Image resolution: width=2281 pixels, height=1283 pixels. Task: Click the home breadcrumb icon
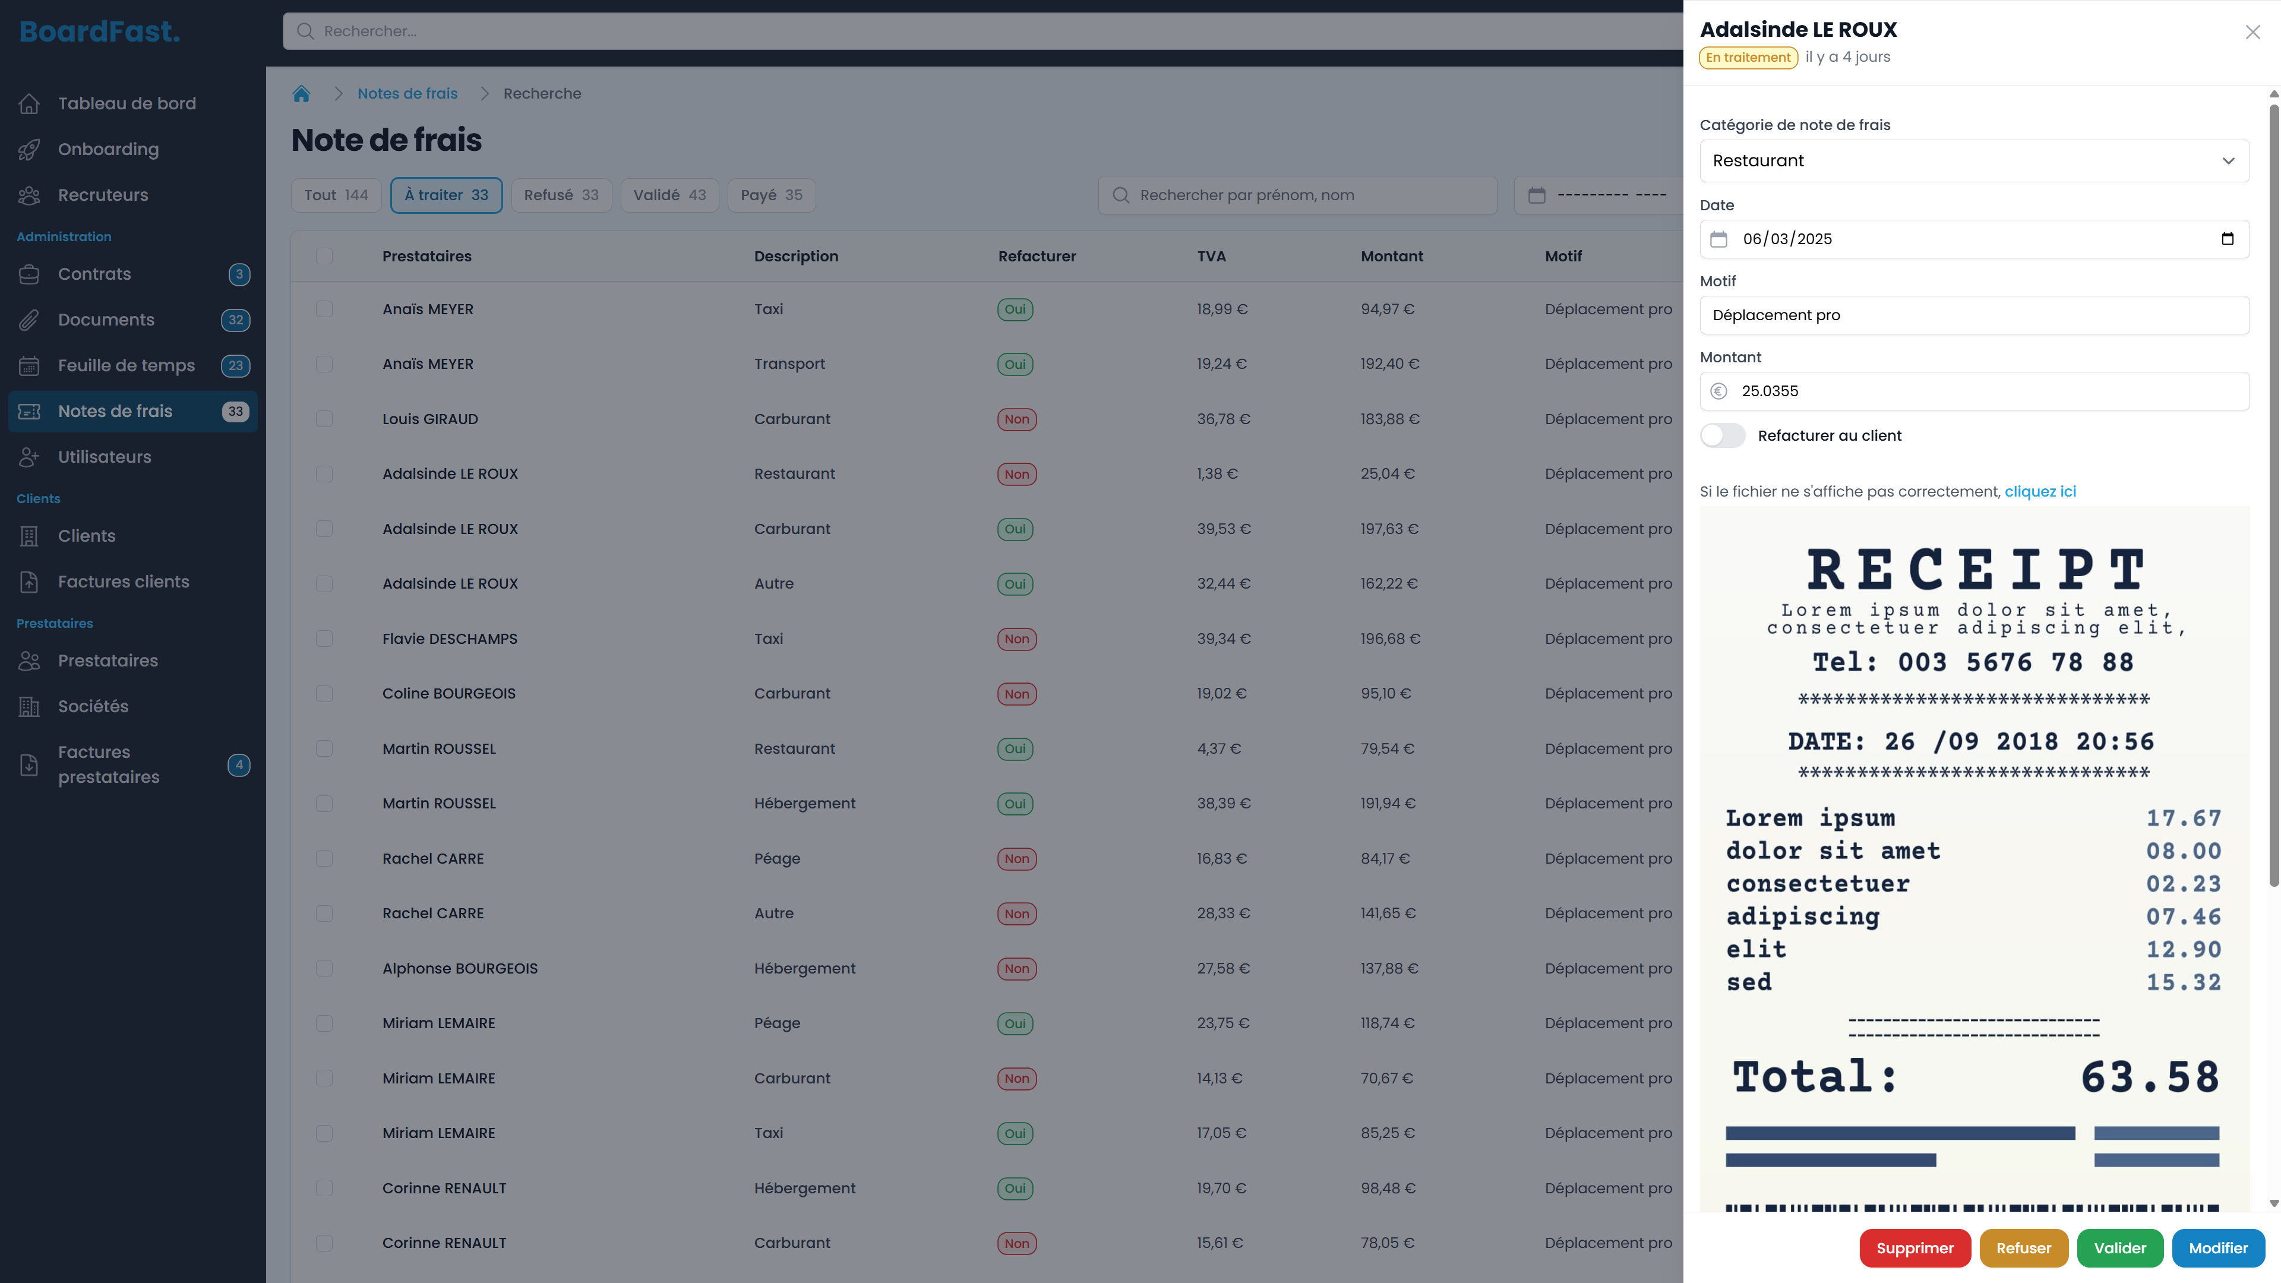[x=301, y=94]
